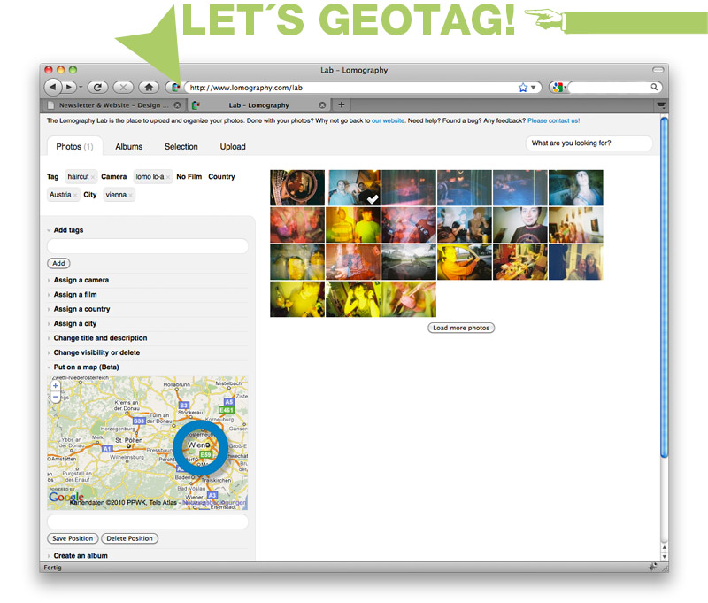Click the site identity icon next to URL
Image resolution: width=708 pixels, height=603 pixels.
coord(175,87)
